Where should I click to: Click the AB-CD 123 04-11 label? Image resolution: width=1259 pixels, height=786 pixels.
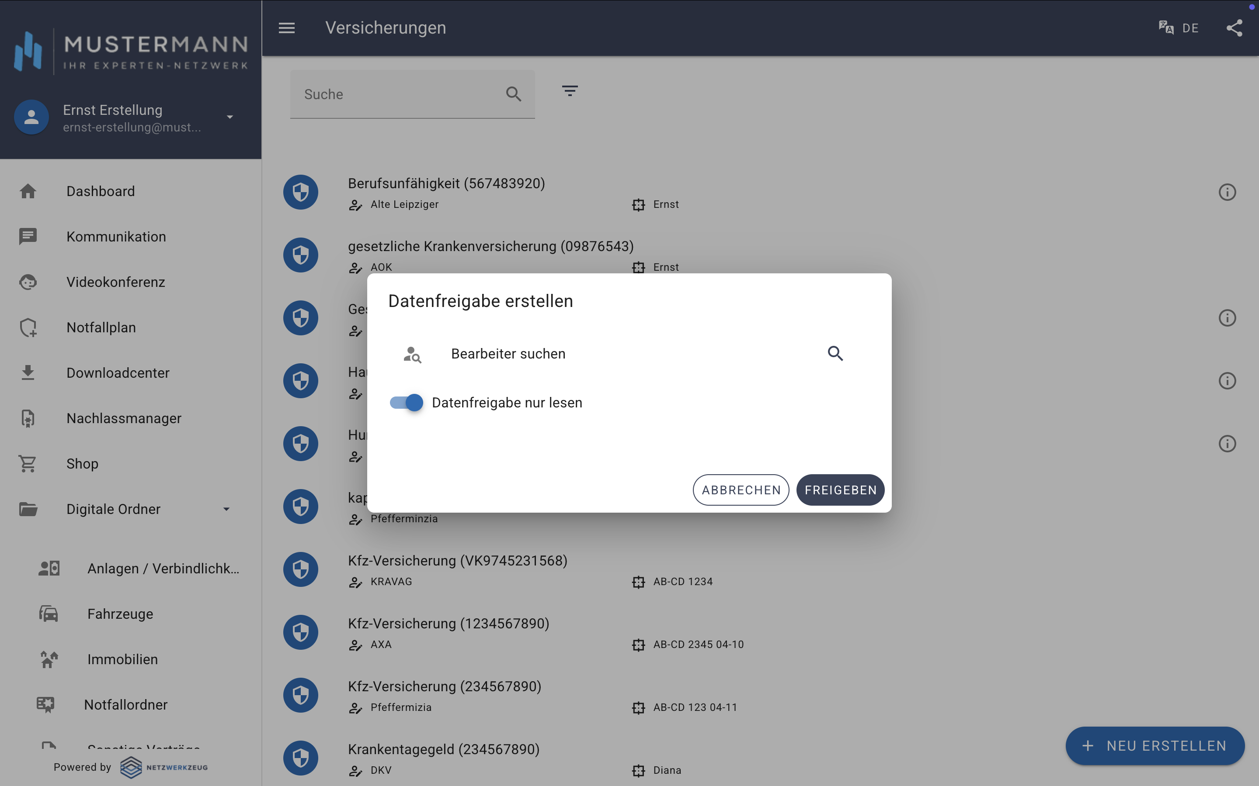tap(695, 707)
